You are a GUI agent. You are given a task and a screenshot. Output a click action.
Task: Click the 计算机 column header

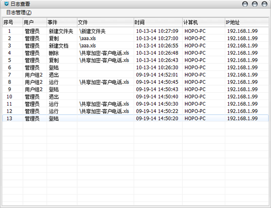(x=204, y=22)
